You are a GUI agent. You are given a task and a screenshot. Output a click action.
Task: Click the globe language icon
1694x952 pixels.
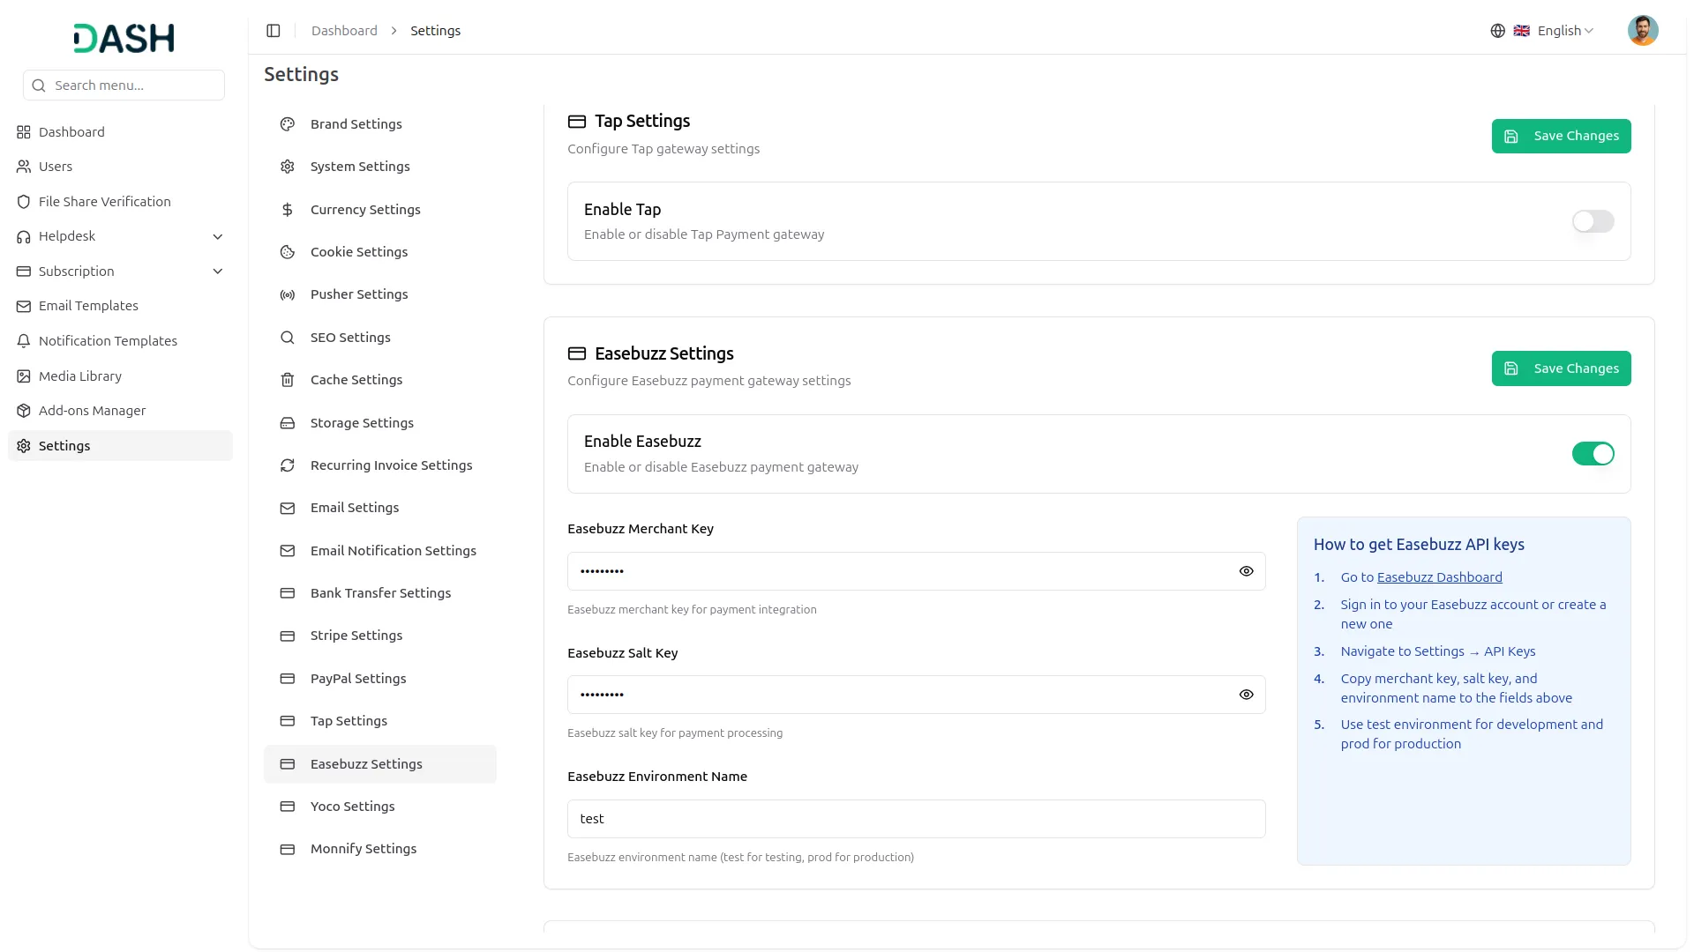[1497, 31]
